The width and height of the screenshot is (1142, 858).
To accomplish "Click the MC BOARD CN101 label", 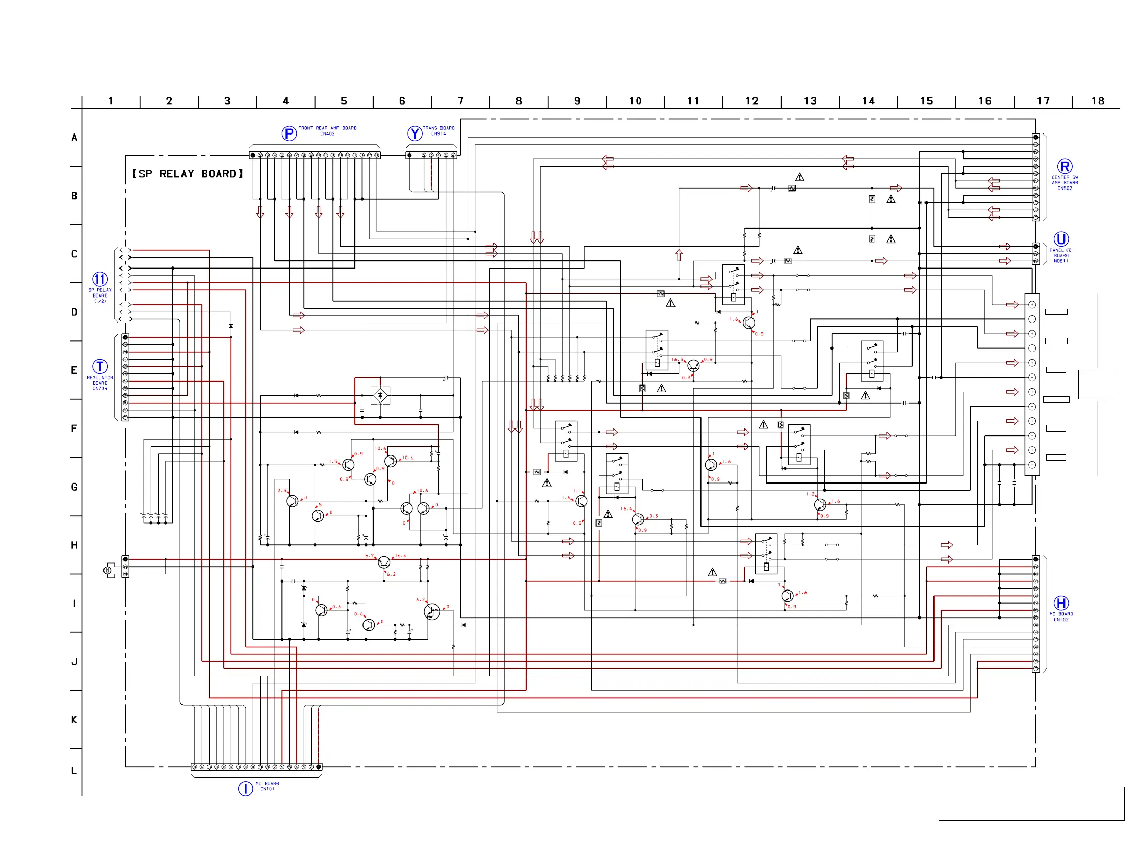I will (x=267, y=786).
